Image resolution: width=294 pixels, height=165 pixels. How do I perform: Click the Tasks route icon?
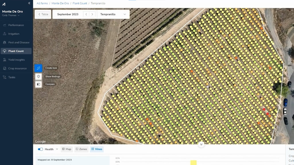click(5, 77)
